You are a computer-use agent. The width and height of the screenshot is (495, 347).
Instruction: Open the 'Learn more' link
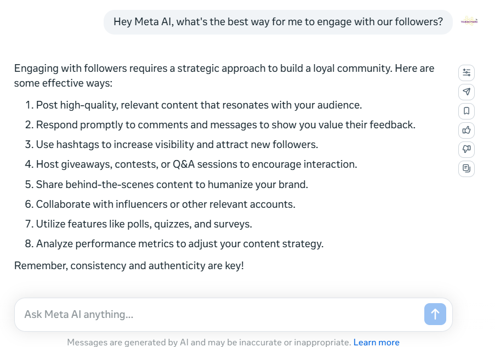click(x=376, y=343)
